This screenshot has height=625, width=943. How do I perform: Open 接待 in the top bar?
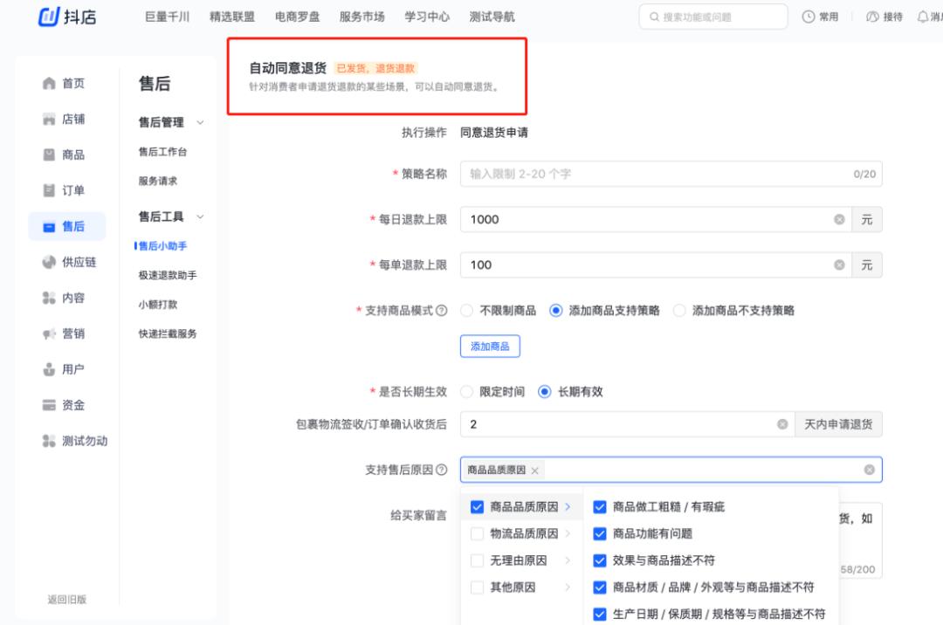(884, 17)
